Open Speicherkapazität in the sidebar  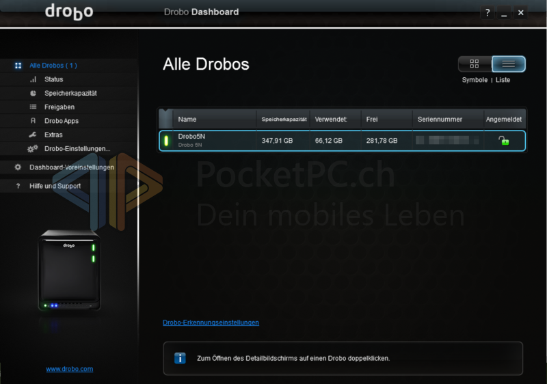click(x=70, y=93)
